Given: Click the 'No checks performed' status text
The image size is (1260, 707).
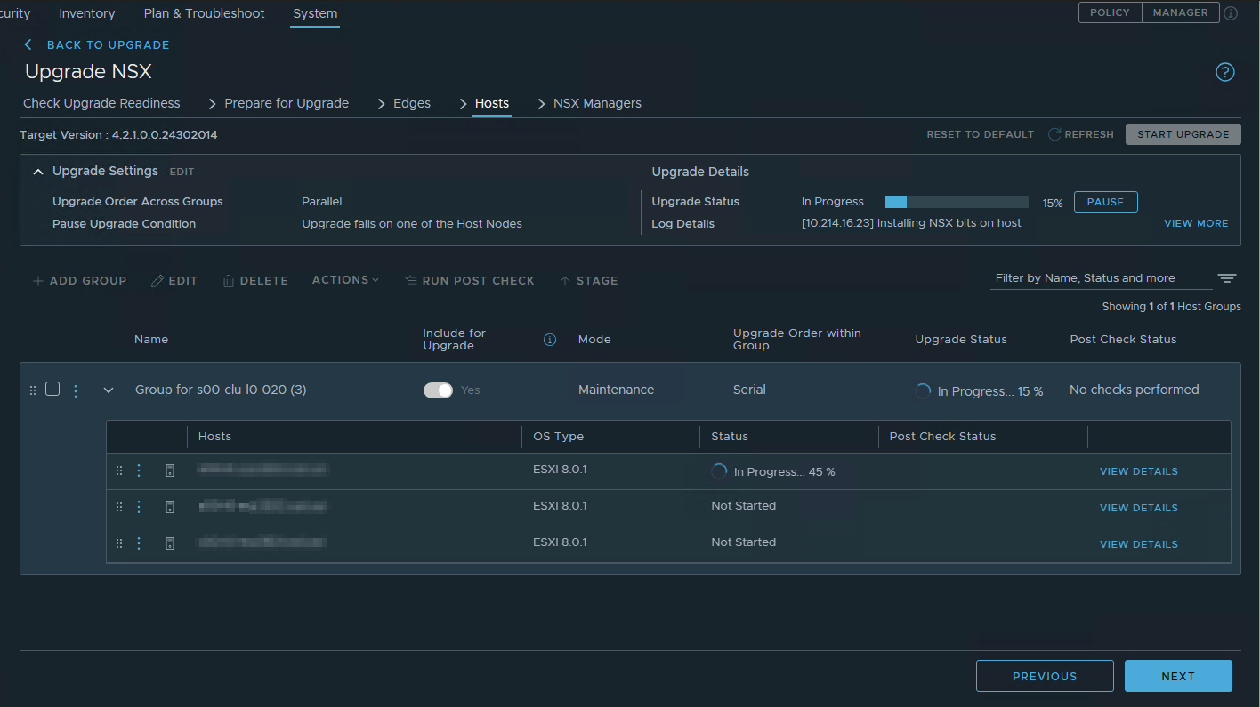Looking at the screenshot, I should coord(1135,390).
